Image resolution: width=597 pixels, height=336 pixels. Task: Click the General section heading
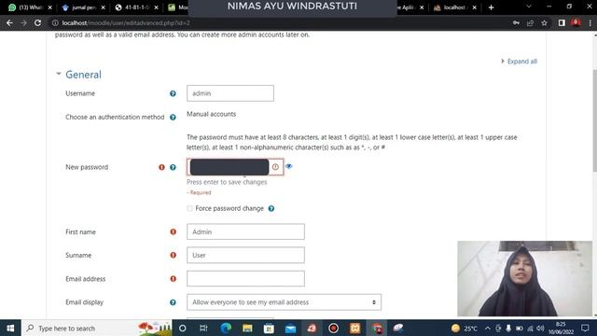click(83, 75)
